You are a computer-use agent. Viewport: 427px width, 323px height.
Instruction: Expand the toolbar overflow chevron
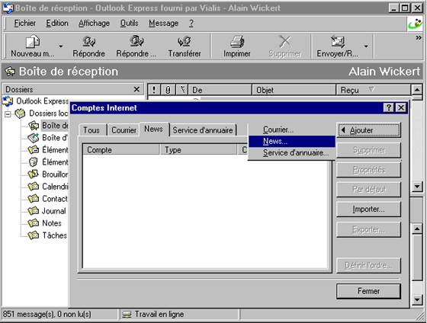point(419,38)
